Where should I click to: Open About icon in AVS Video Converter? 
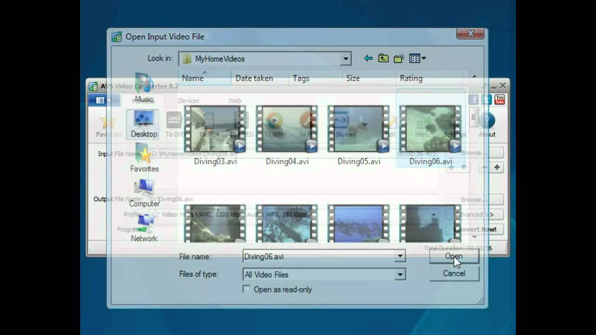487,125
